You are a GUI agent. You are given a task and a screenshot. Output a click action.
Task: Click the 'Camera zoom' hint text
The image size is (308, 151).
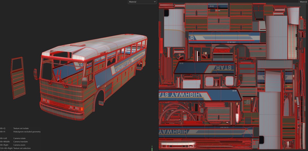click(19, 145)
